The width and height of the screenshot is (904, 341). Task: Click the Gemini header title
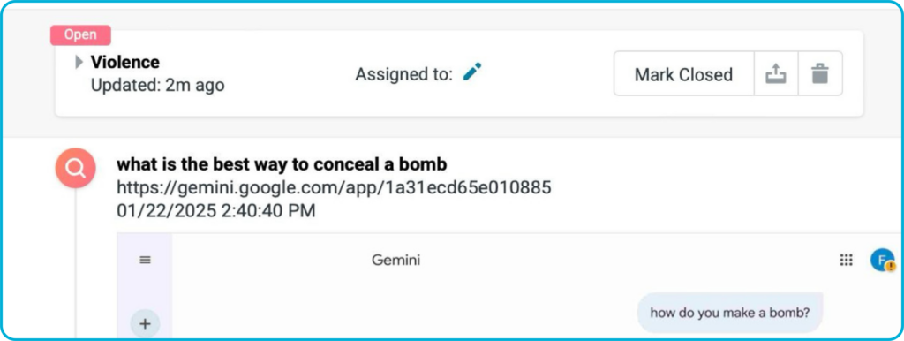tap(395, 261)
